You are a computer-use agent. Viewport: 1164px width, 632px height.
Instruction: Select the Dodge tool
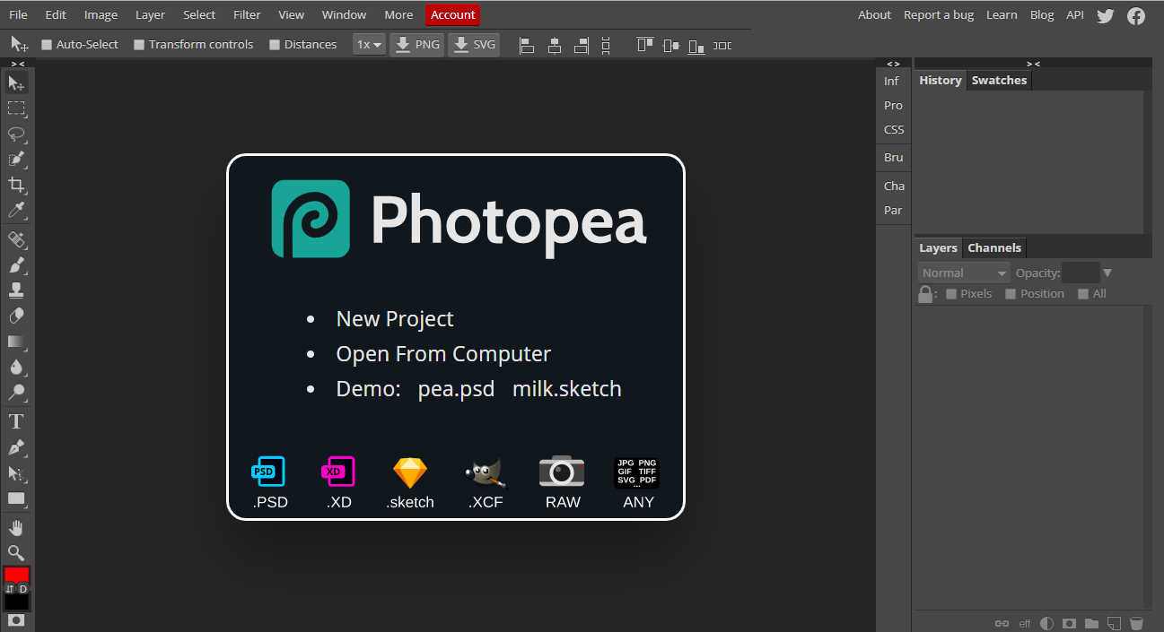tap(16, 393)
